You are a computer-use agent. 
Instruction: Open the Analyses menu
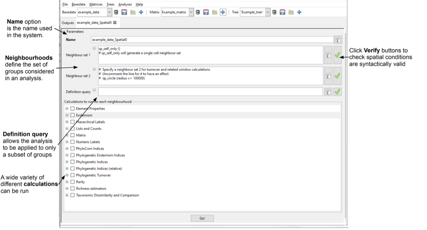click(x=125, y=5)
